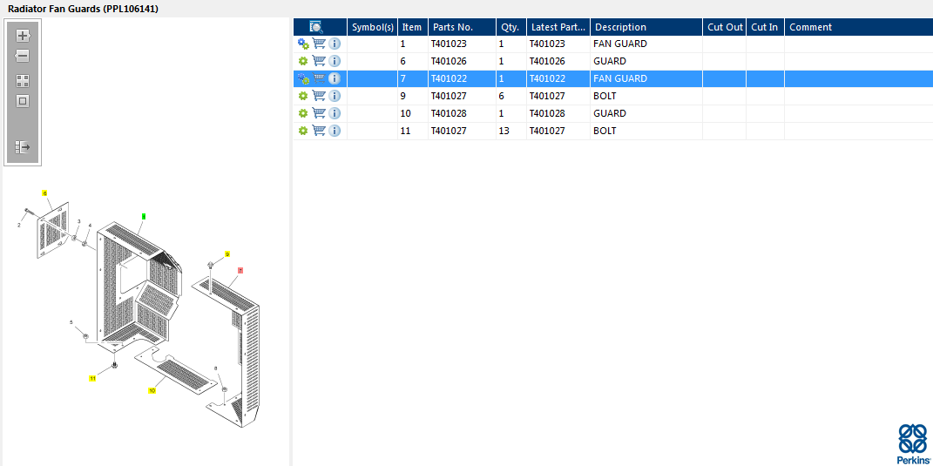
Task: Click parts number T401023 in first row
Action: pyautogui.click(x=449, y=44)
